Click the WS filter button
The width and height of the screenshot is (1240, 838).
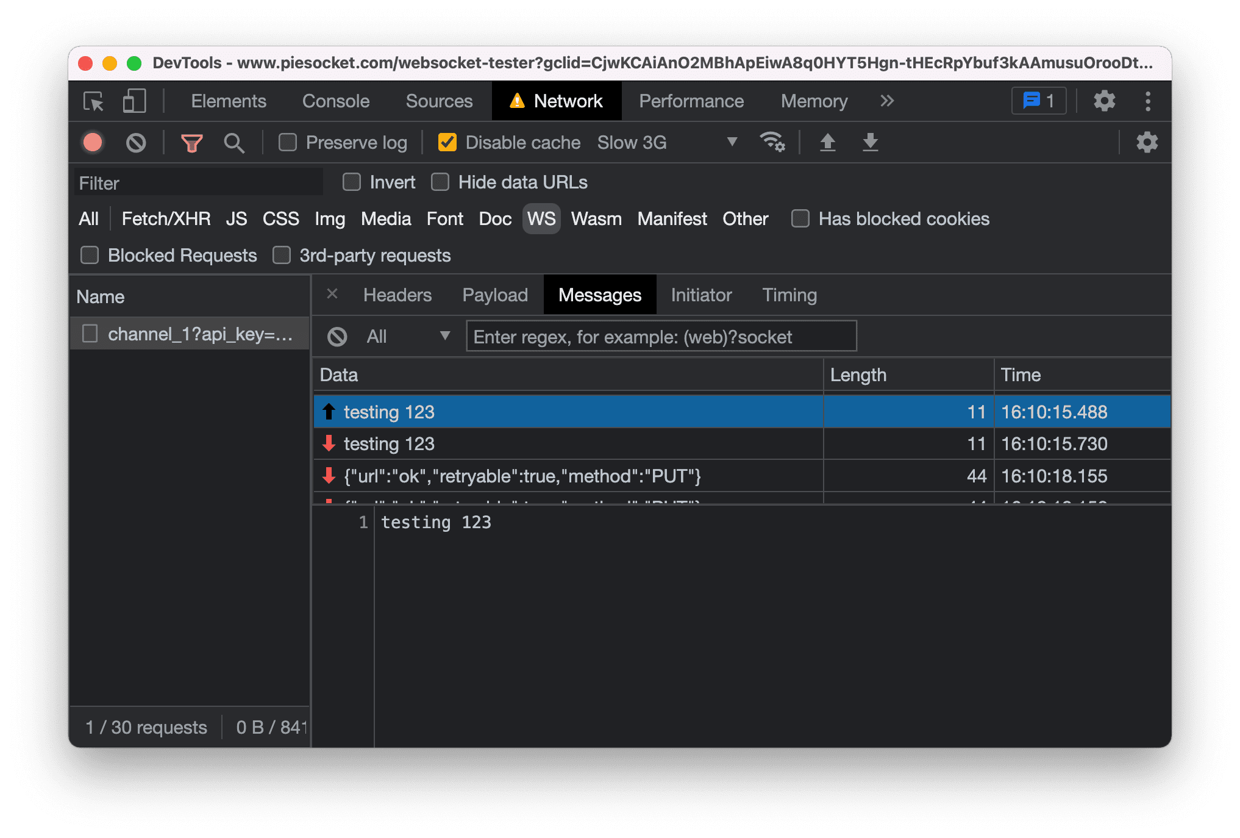coord(541,218)
